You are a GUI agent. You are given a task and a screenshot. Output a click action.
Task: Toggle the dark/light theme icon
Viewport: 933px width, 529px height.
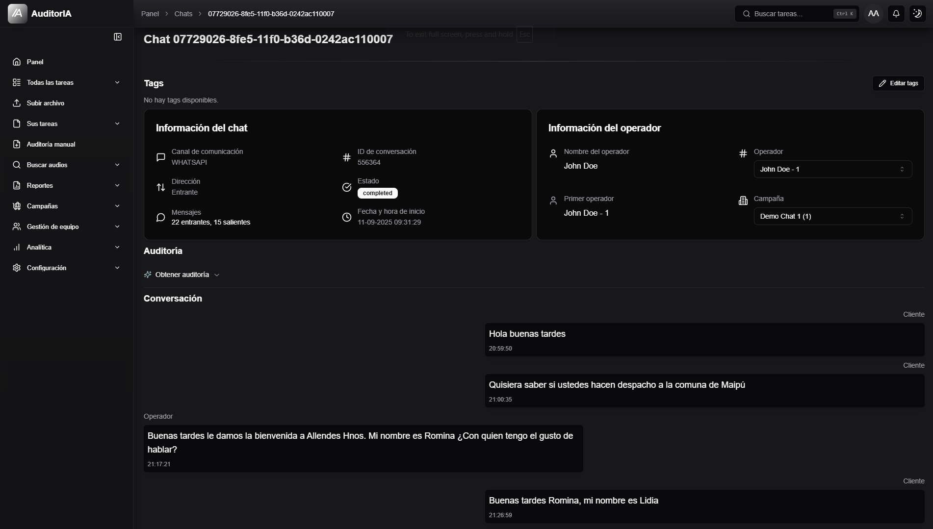917,14
